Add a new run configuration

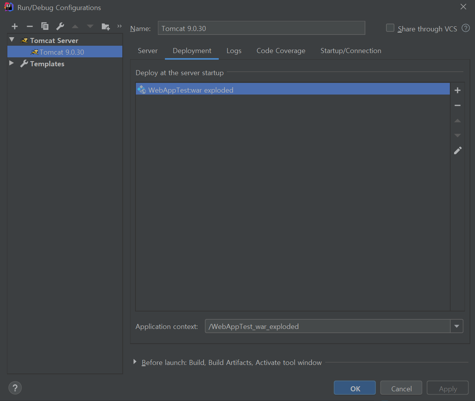(15, 26)
